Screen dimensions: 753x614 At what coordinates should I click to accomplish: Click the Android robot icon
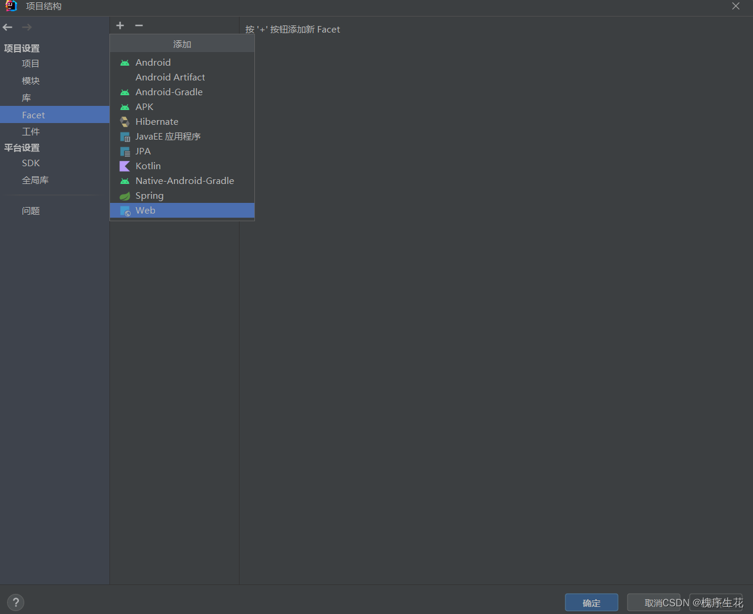(125, 63)
